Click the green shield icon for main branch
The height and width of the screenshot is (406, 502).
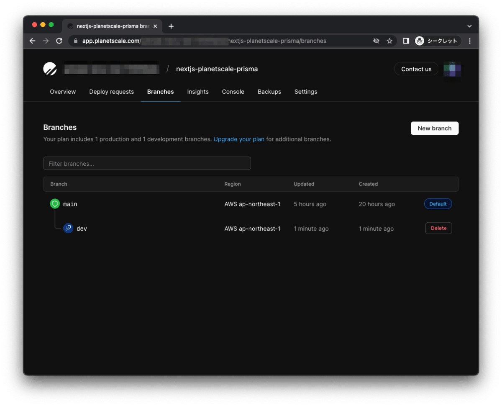pos(55,204)
